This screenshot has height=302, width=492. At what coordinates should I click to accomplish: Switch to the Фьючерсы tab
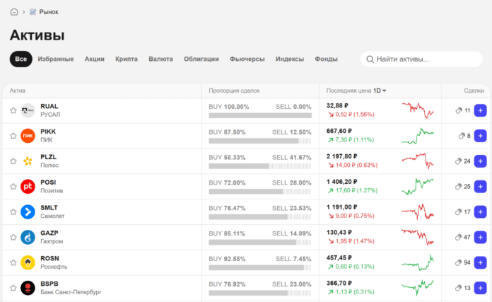(x=247, y=59)
